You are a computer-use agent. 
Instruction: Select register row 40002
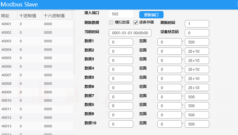click(x=36, y=32)
